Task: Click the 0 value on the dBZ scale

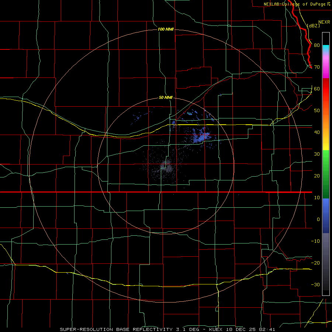Action: point(318,219)
